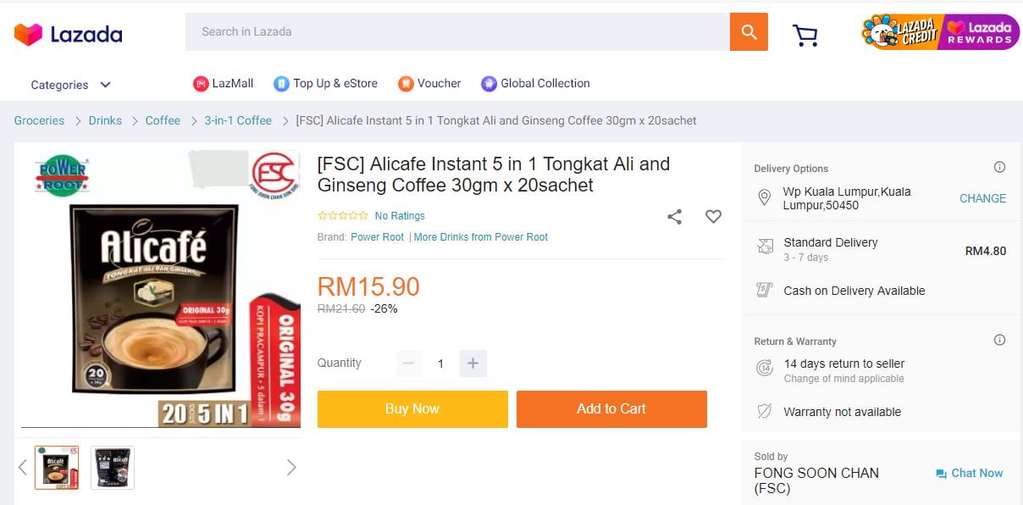Share this product via share icon

674,217
